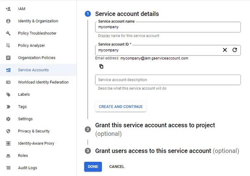This screenshot has width=250, height=176.
Task: Regenerate the Service account ID
Action: (x=235, y=50)
